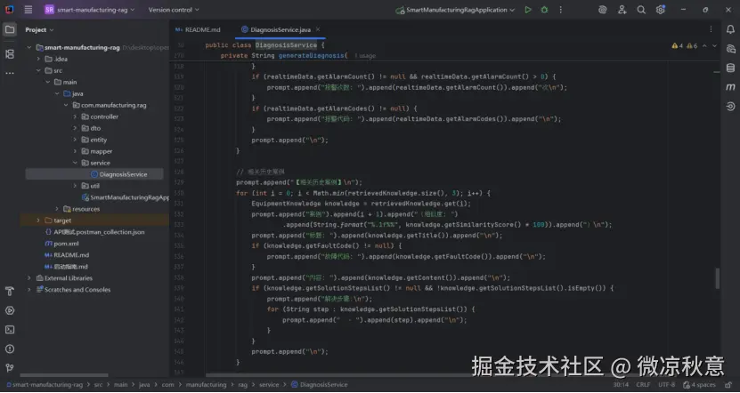Image resolution: width=740 pixels, height=393 pixels.
Task: Open the Project tool window icon
Action: pos(10,29)
